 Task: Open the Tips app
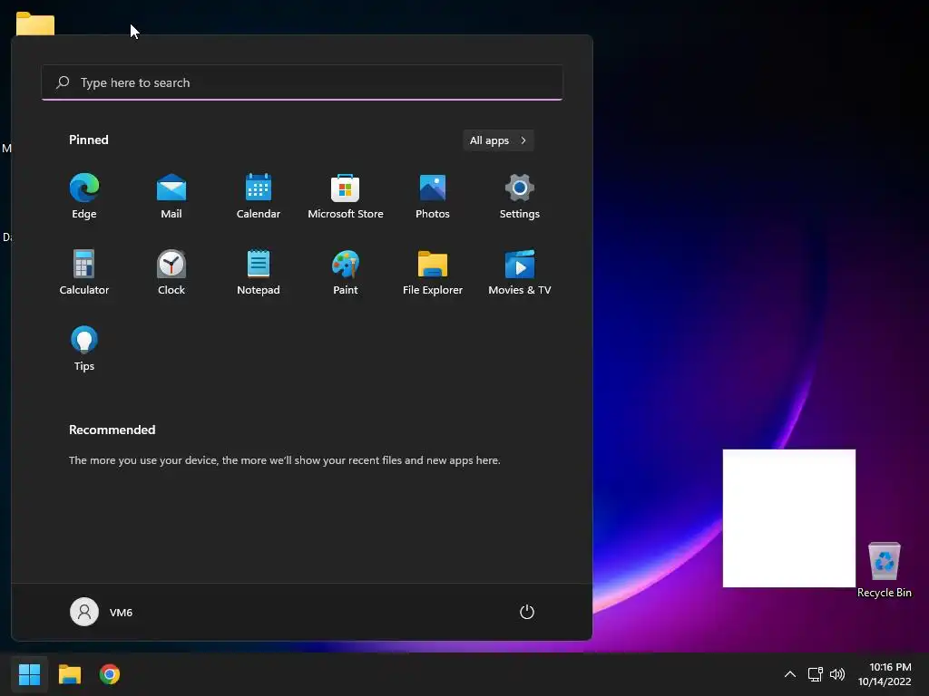coord(84,349)
